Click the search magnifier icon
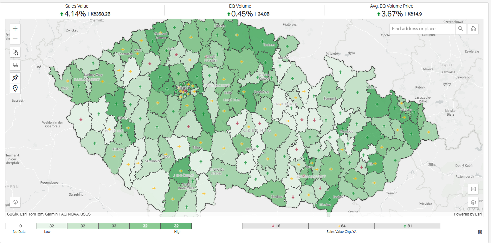Screen dimensions: 491x243 [x=461, y=28]
